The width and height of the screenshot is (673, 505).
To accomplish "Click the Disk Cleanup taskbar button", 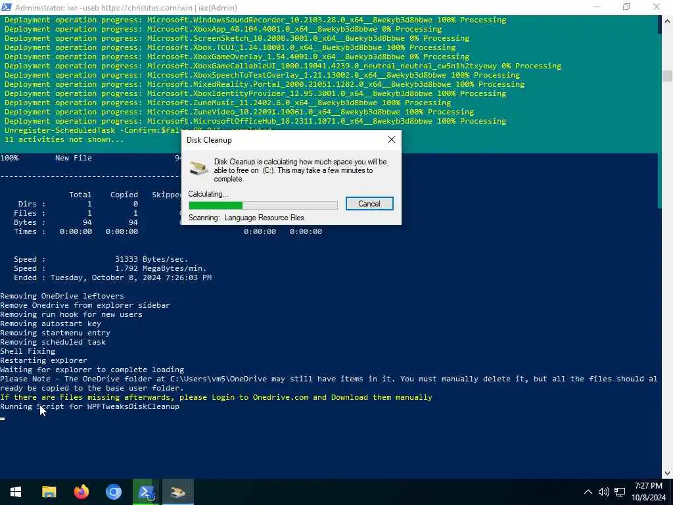I will coord(178,492).
